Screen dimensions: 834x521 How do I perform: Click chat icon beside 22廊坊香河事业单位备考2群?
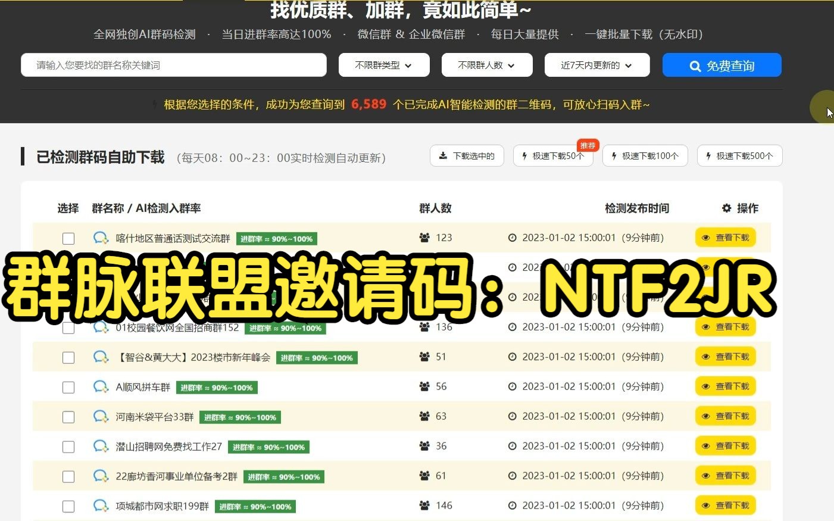(101, 476)
